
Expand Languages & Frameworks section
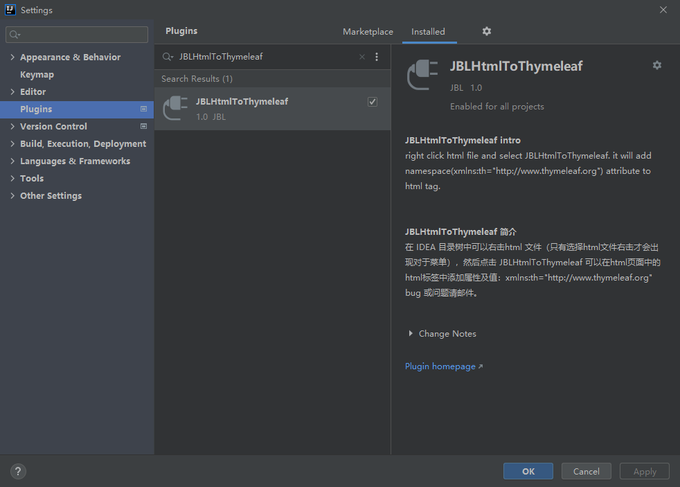tap(12, 161)
